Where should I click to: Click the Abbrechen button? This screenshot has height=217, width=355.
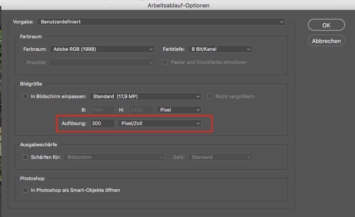326,41
